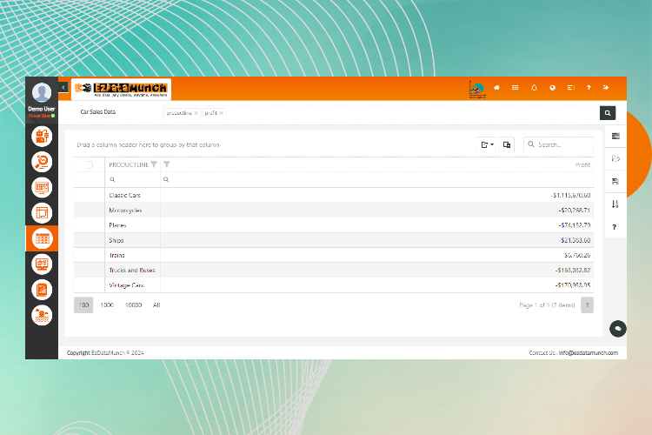The width and height of the screenshot is (652, 435).
Task: Open help from header question mark
Action: pyautogui.click(x=589, y=87)
